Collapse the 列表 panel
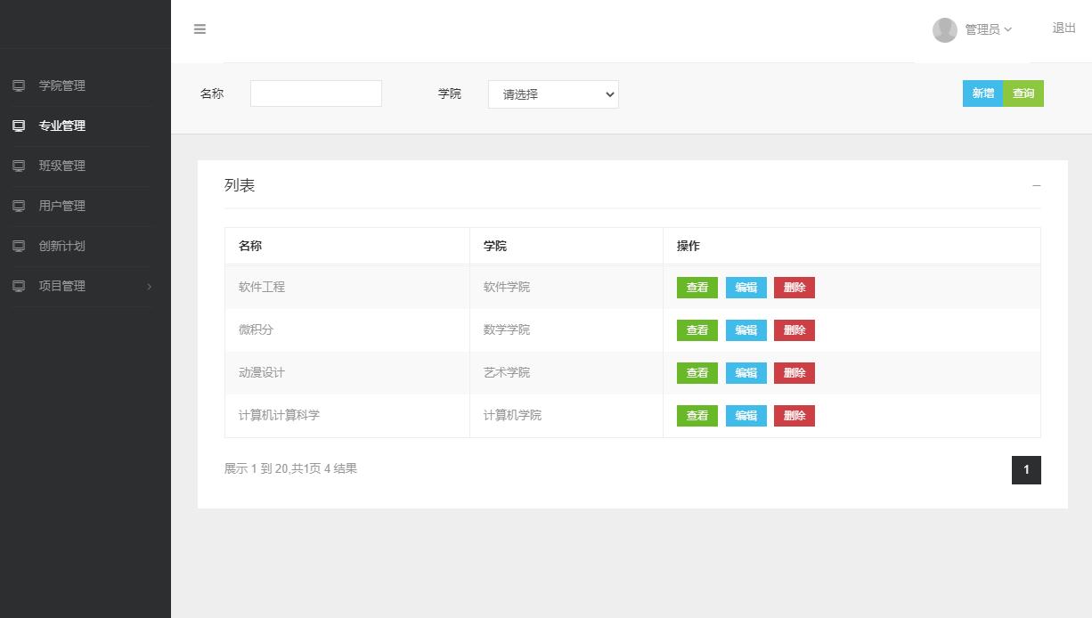1092x618 pixels. pos(1036,185)
